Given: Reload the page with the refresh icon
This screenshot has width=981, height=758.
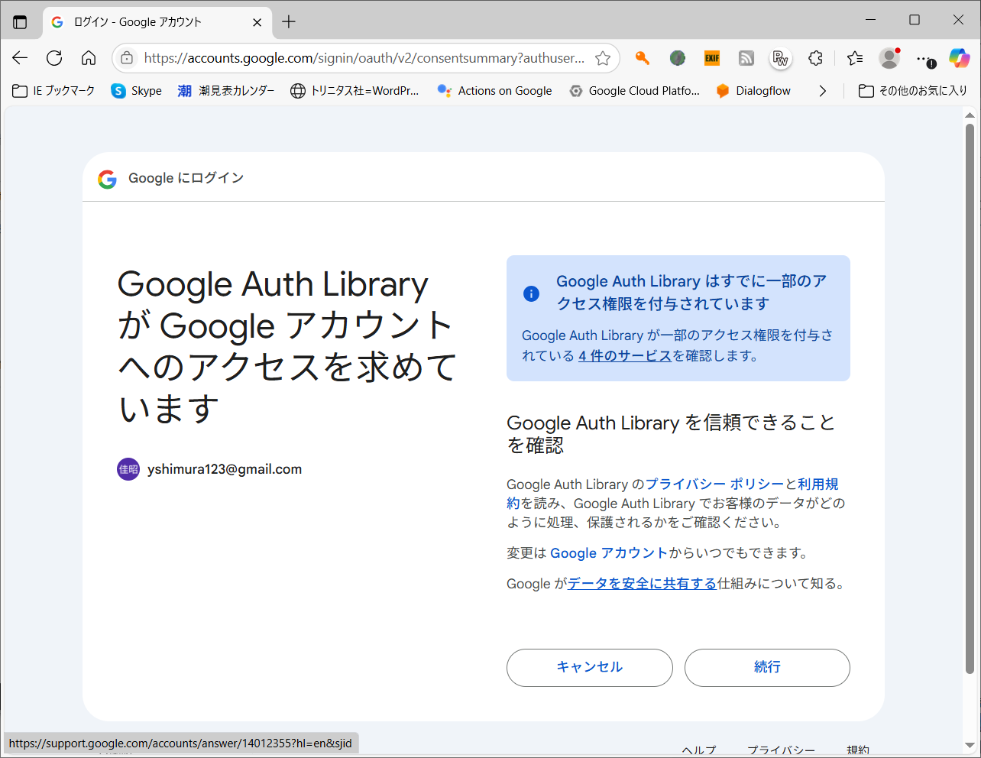Looking at the screenshot, I should point(54,58).
